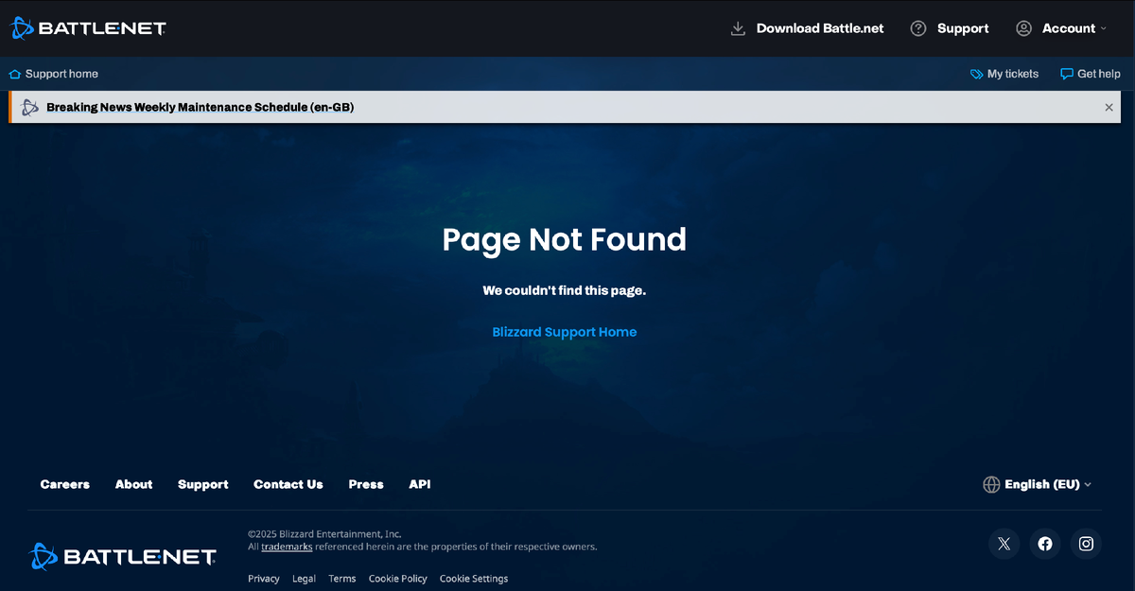Select Contact Us in the footer menu
Viewport: 1135px width, 591px height.
pyautogui.click(x=288, y=484)
